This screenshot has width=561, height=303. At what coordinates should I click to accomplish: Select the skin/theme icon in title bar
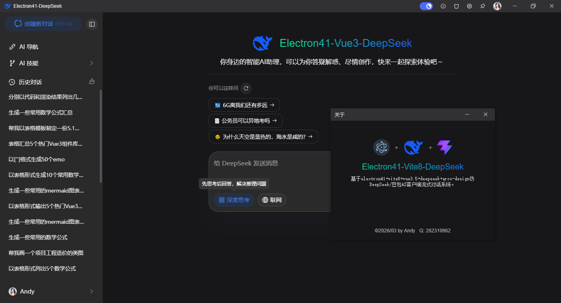tap(456, 6)
